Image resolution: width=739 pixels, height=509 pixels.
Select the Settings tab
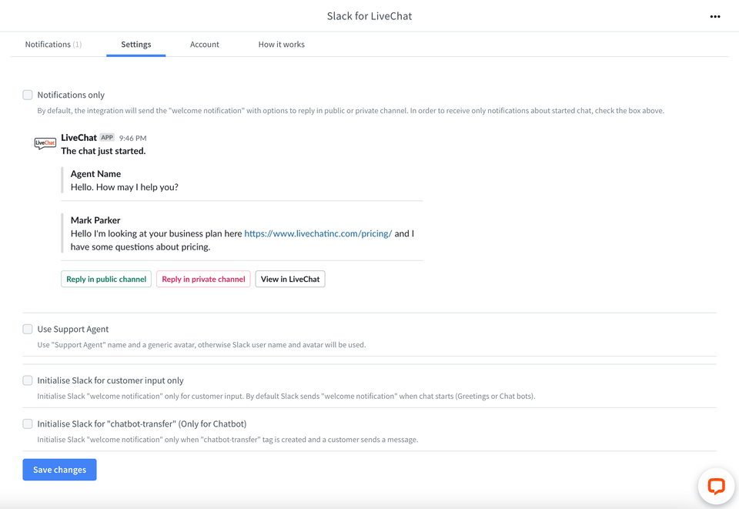pyautogui.click(x=135, y=45)
